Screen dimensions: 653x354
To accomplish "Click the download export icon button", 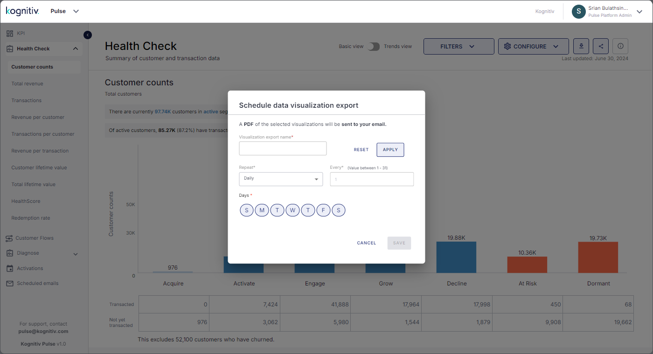I will click(581, 46).
